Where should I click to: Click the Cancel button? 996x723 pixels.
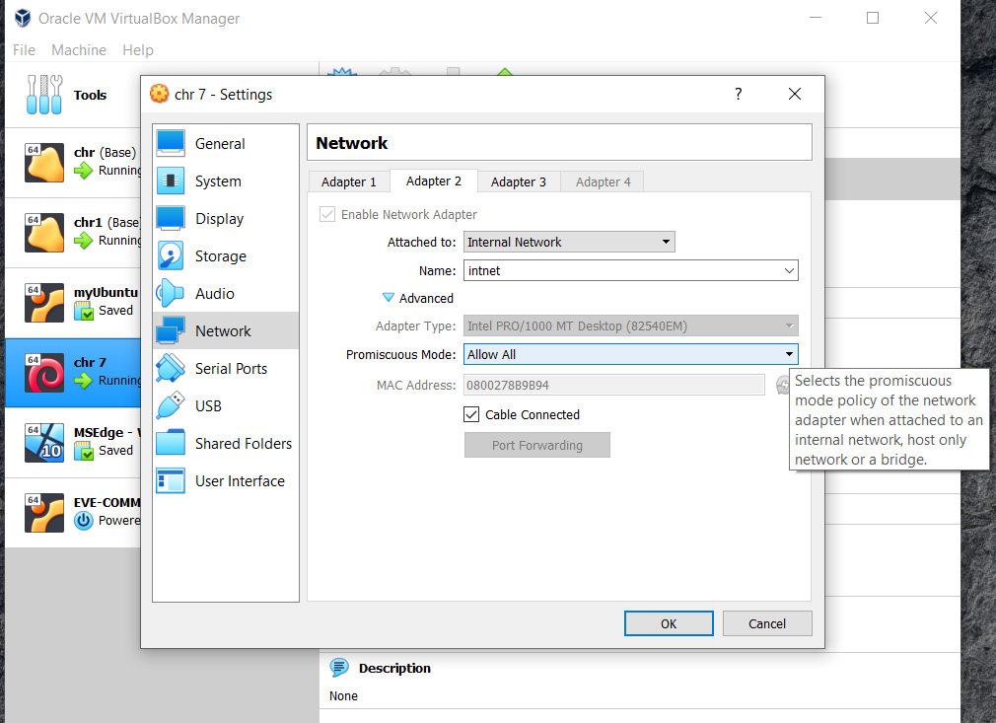coord(766,623)
